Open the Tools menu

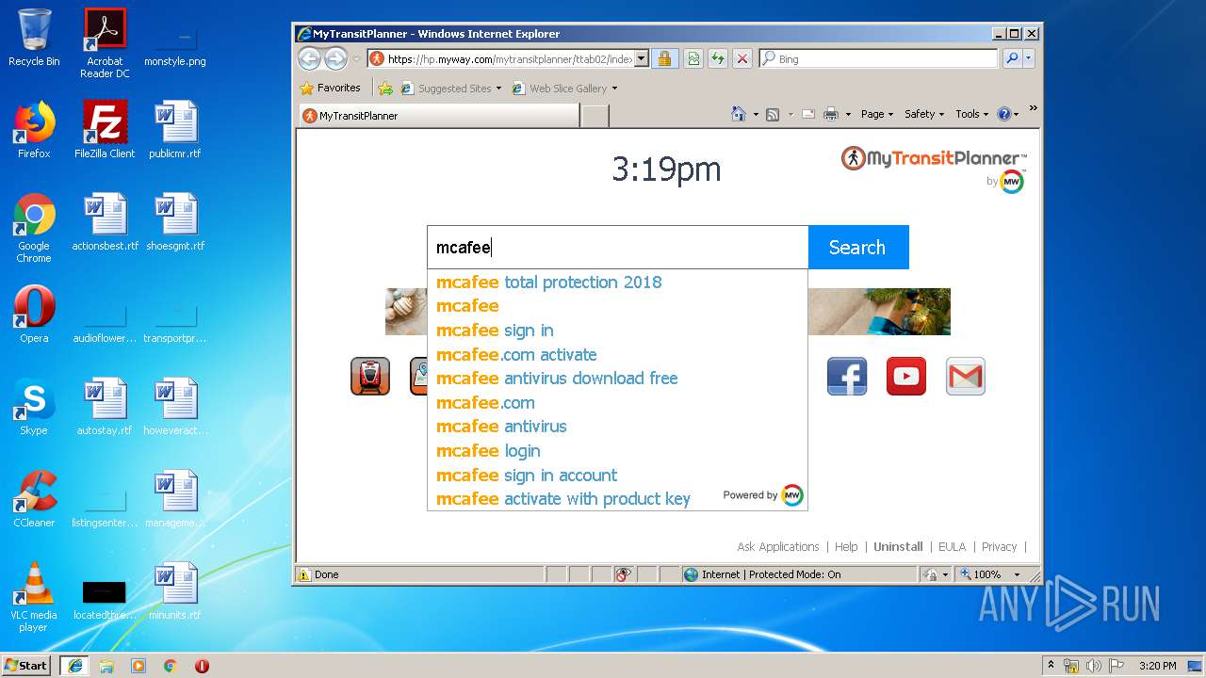point(971,114)
